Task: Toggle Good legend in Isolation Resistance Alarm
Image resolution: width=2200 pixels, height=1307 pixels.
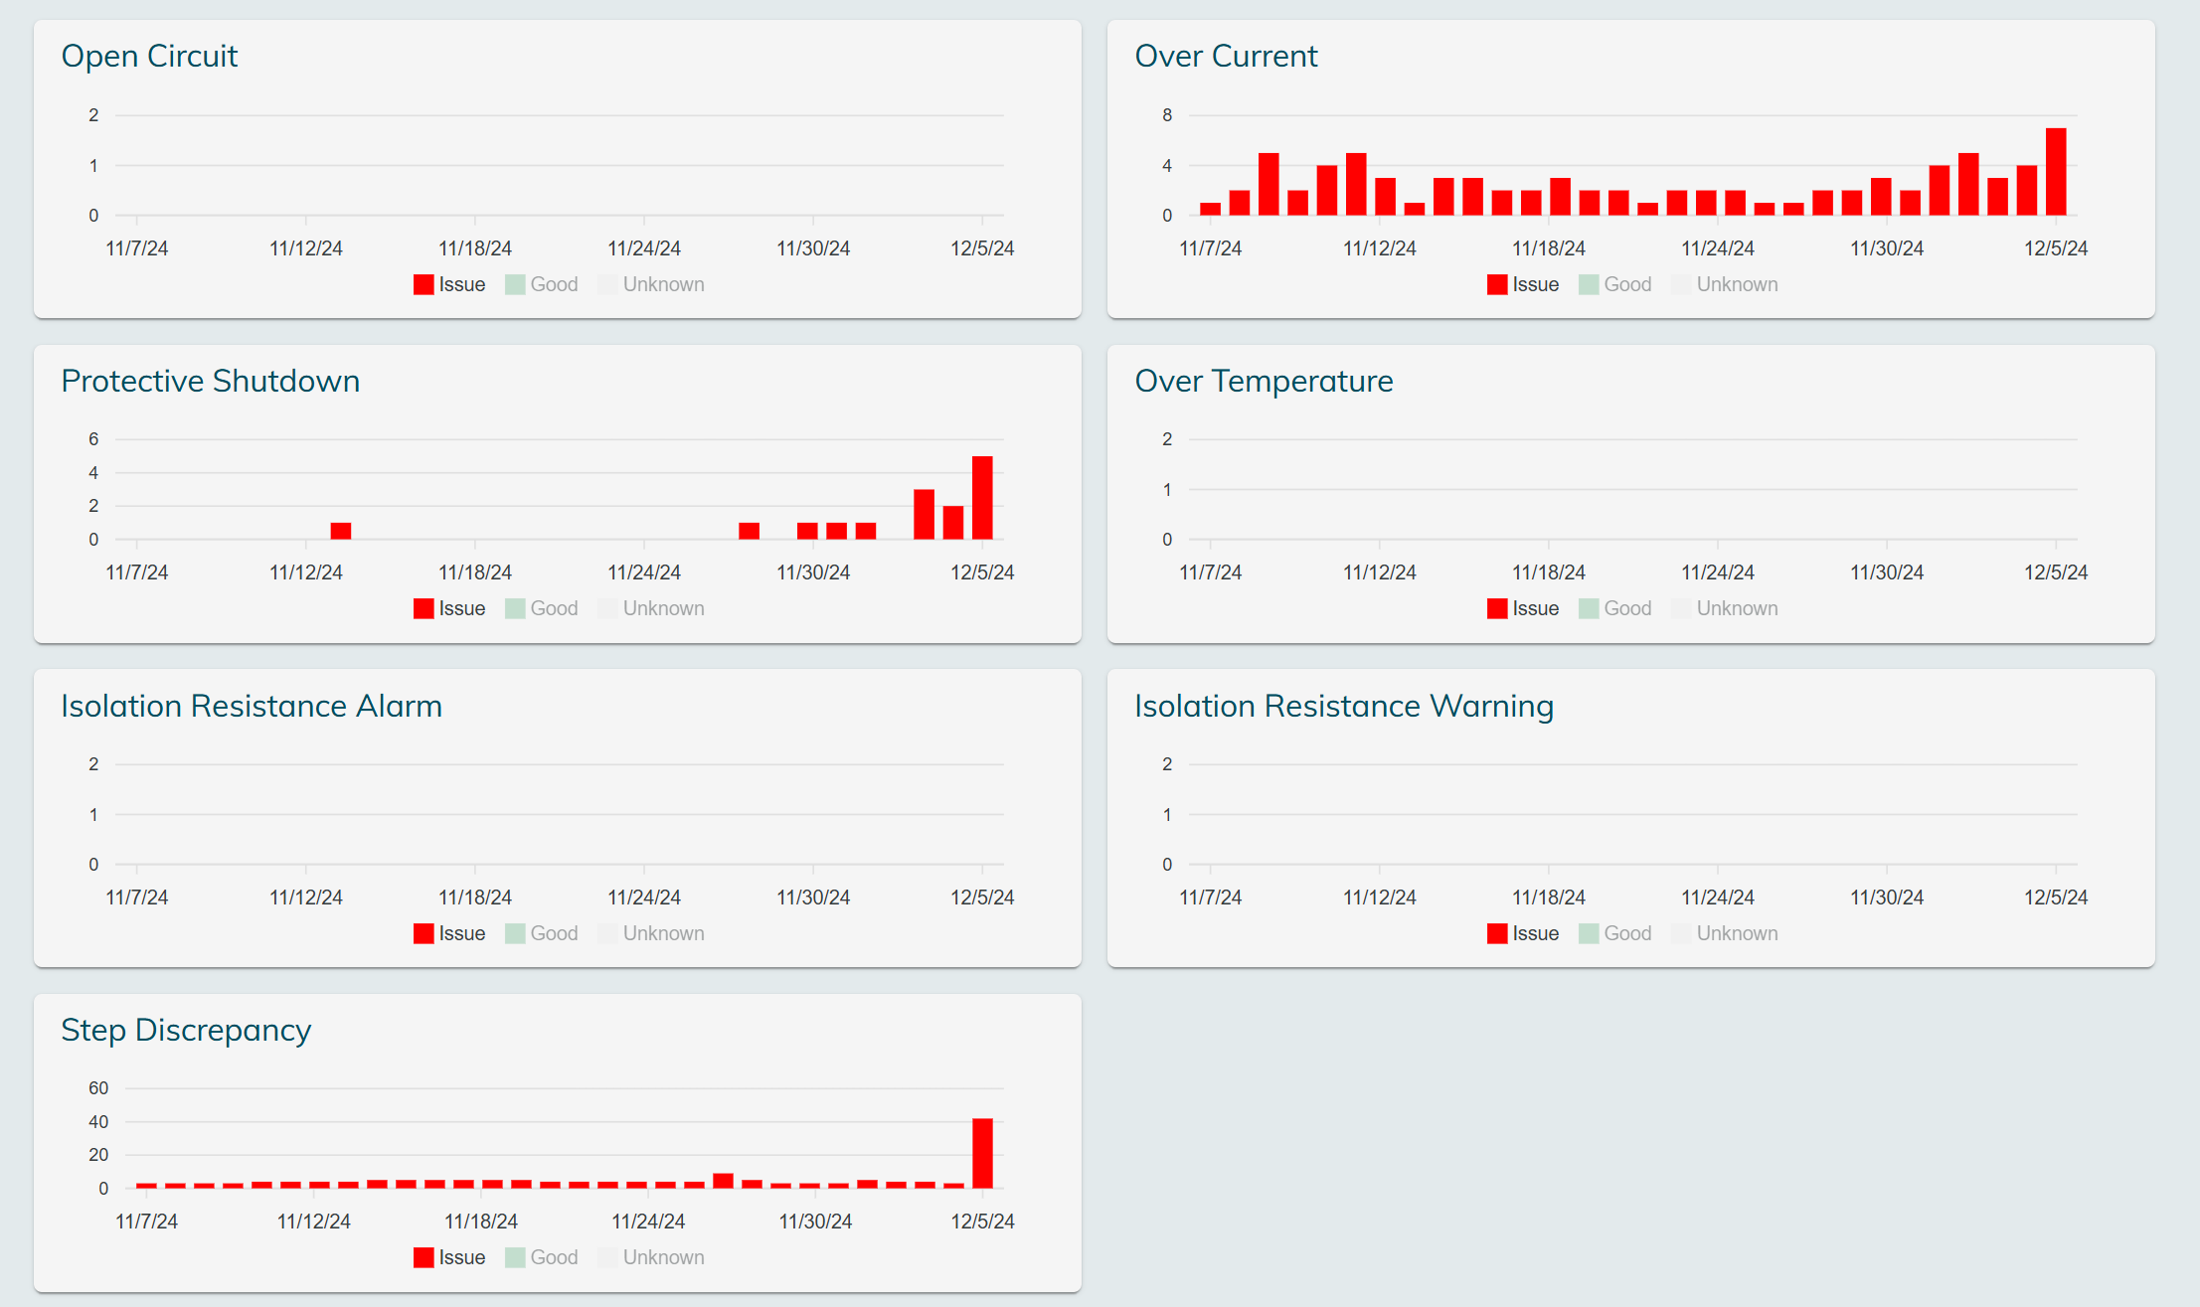Action: (x=553, y=933)
